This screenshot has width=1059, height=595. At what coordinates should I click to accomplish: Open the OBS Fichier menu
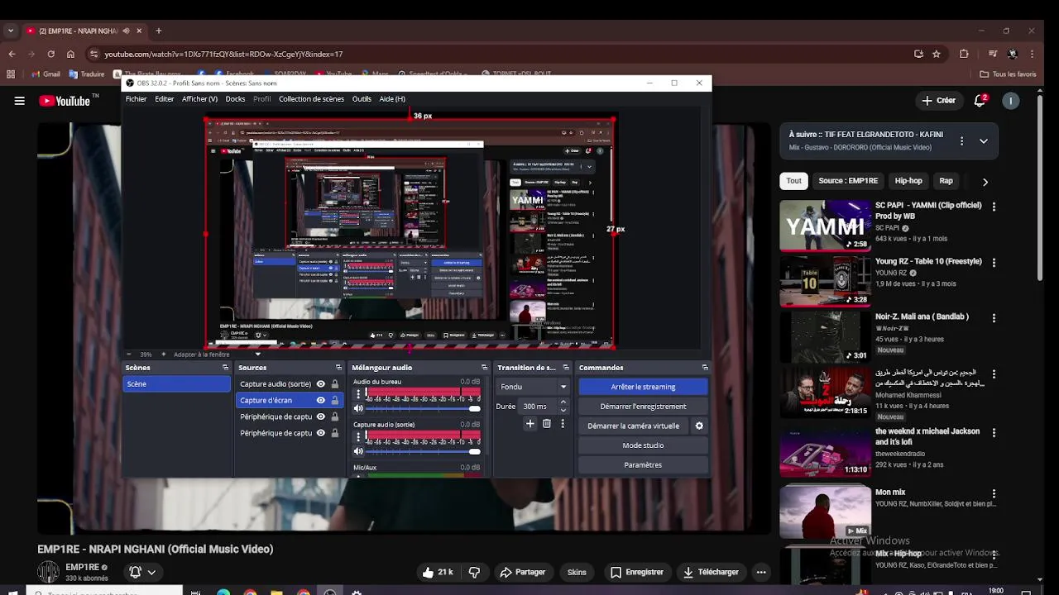(x=136, y=99)
